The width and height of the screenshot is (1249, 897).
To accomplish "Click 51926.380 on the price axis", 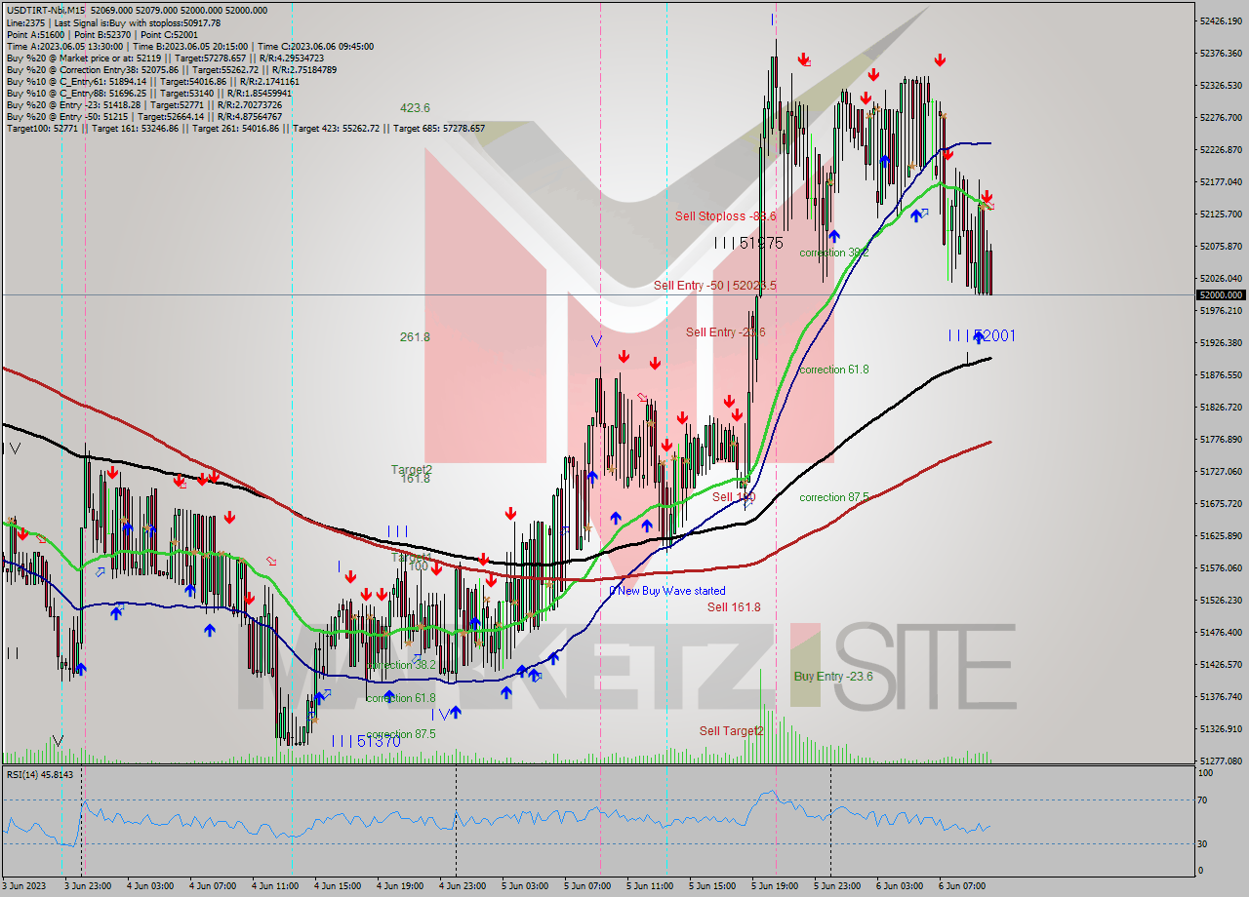I will coord(1221,342).
